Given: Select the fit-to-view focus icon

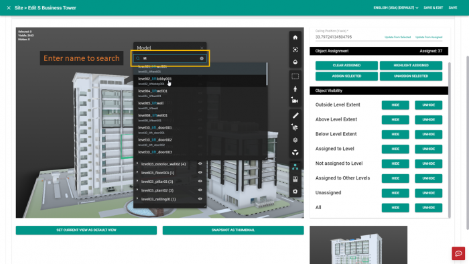Looking at the screenshot, I should tap(295, 50).
